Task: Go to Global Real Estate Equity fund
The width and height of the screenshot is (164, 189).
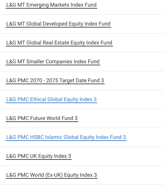Action: tap(59, 43)
